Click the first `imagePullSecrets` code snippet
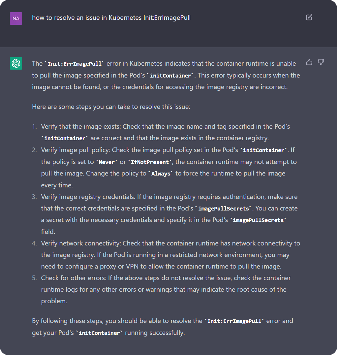Screen dimensions: 337x355 tap(224, 209)
